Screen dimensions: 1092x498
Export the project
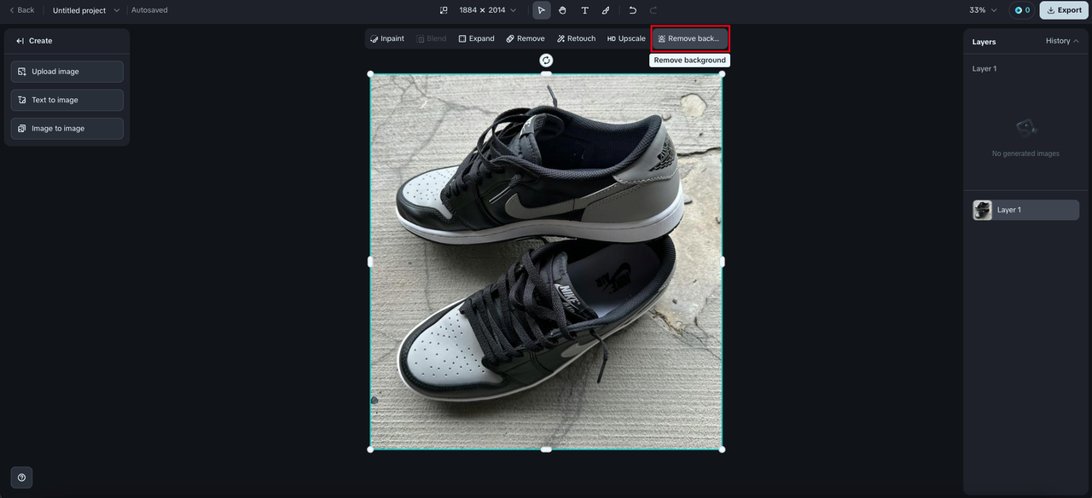point(1064,10)
